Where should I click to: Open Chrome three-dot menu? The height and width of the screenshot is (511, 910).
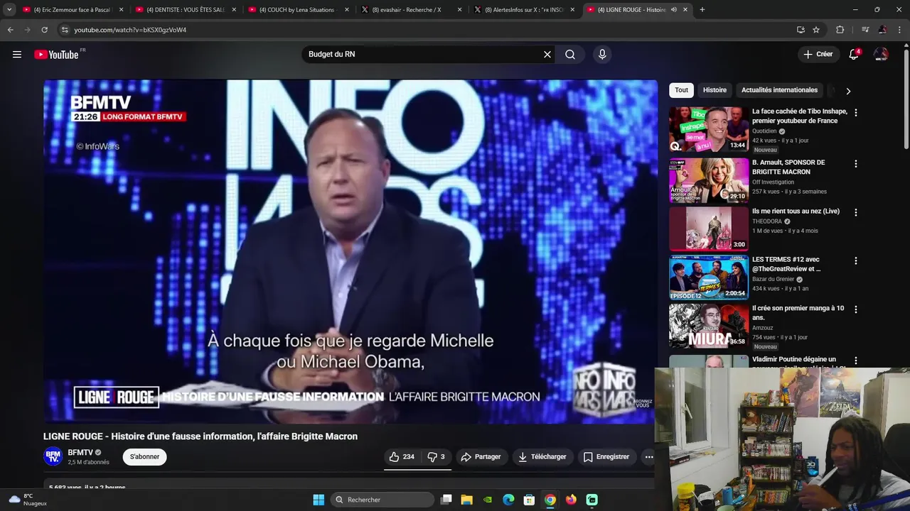[x=900, y=30]
